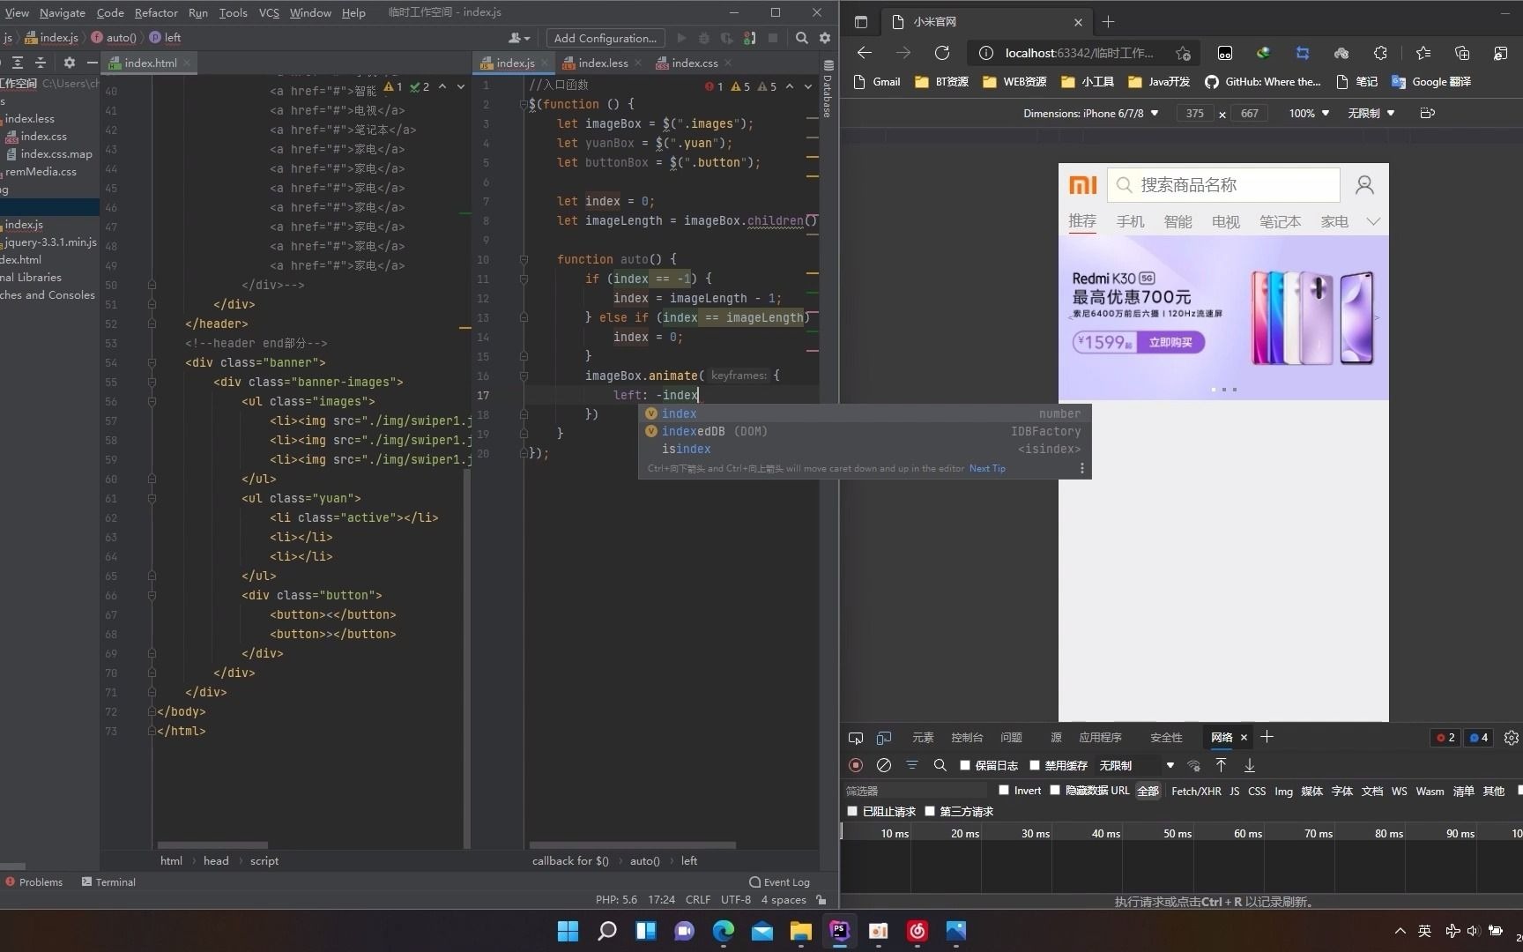Click the Debug bug icon in the IDE toolbar
This screenshot has height=952, width=1523.
(x=703, y=38)
